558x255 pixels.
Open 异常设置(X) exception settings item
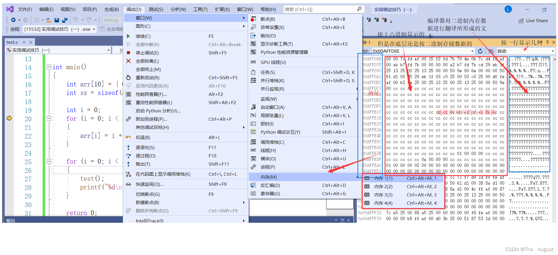tap(305, 27)
